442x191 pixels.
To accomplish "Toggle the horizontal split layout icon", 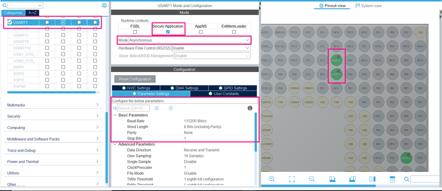I will 392,179.
